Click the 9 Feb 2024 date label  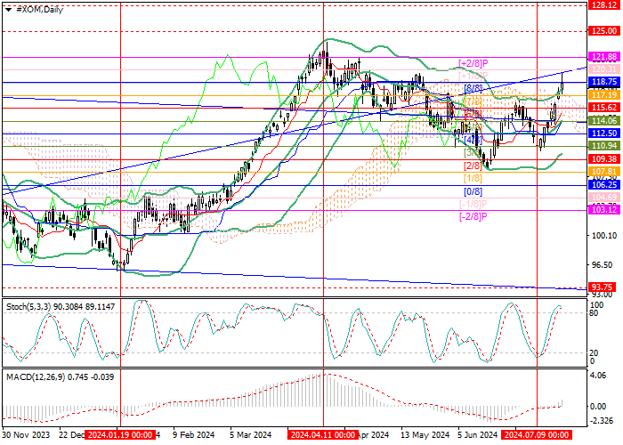pyautogui.click(x=193, y=435)
